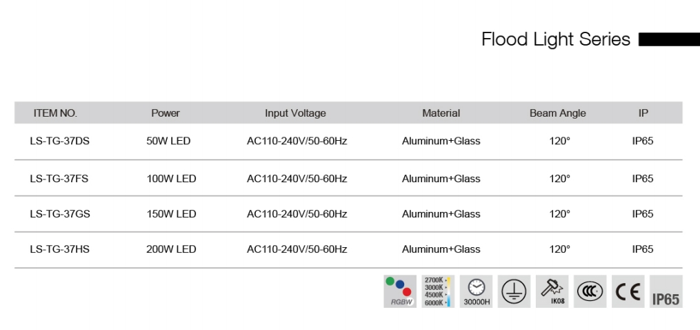Open the LS-TG-37GS item entry
This screenshot has height=330, width=700.
tap(60, 214)
